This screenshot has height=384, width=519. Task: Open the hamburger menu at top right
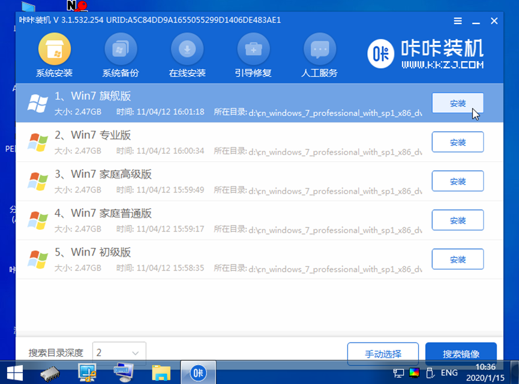457,20
